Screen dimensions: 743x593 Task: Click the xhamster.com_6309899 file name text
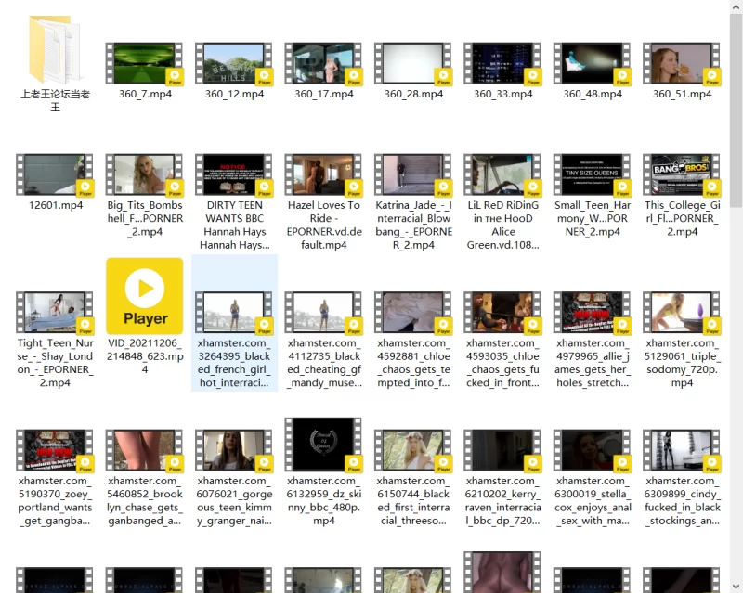[x=682, y=500]
